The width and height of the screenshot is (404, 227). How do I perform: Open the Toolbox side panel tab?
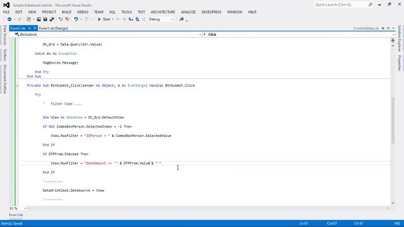pos(4,55)
